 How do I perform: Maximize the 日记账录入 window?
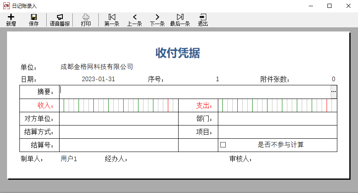click(329, 6)
